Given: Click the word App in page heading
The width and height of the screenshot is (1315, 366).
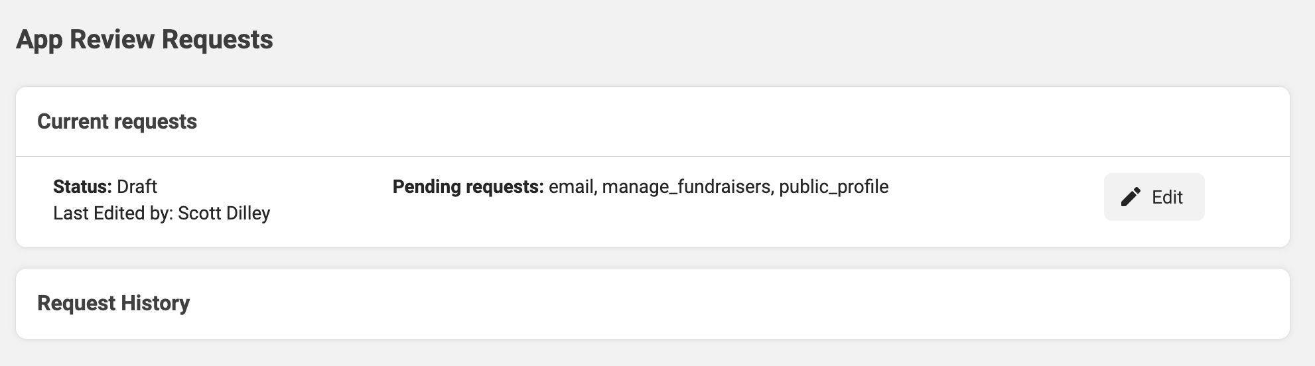Looking at the screenshot, I should [x=39, y=40].
